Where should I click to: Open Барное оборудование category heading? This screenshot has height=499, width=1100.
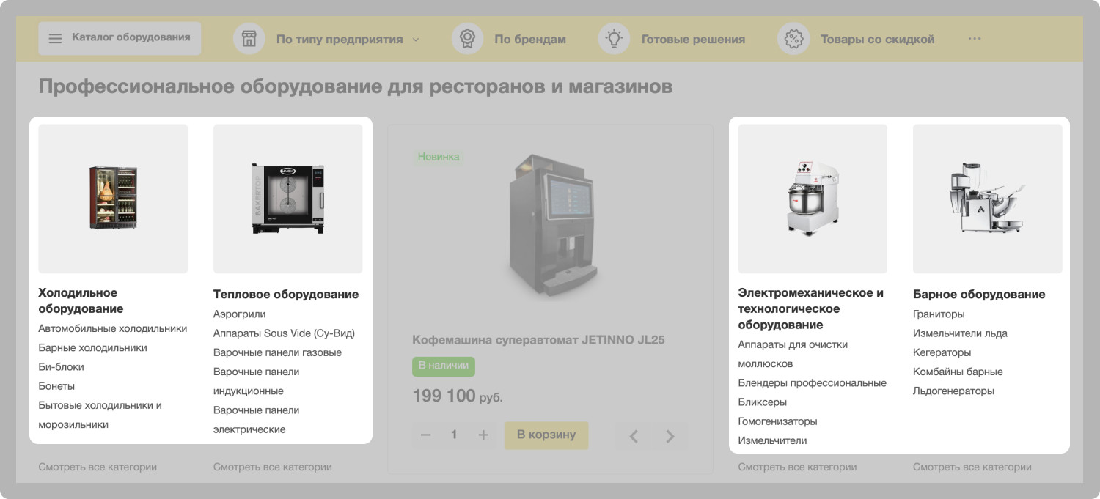[979, 295]
